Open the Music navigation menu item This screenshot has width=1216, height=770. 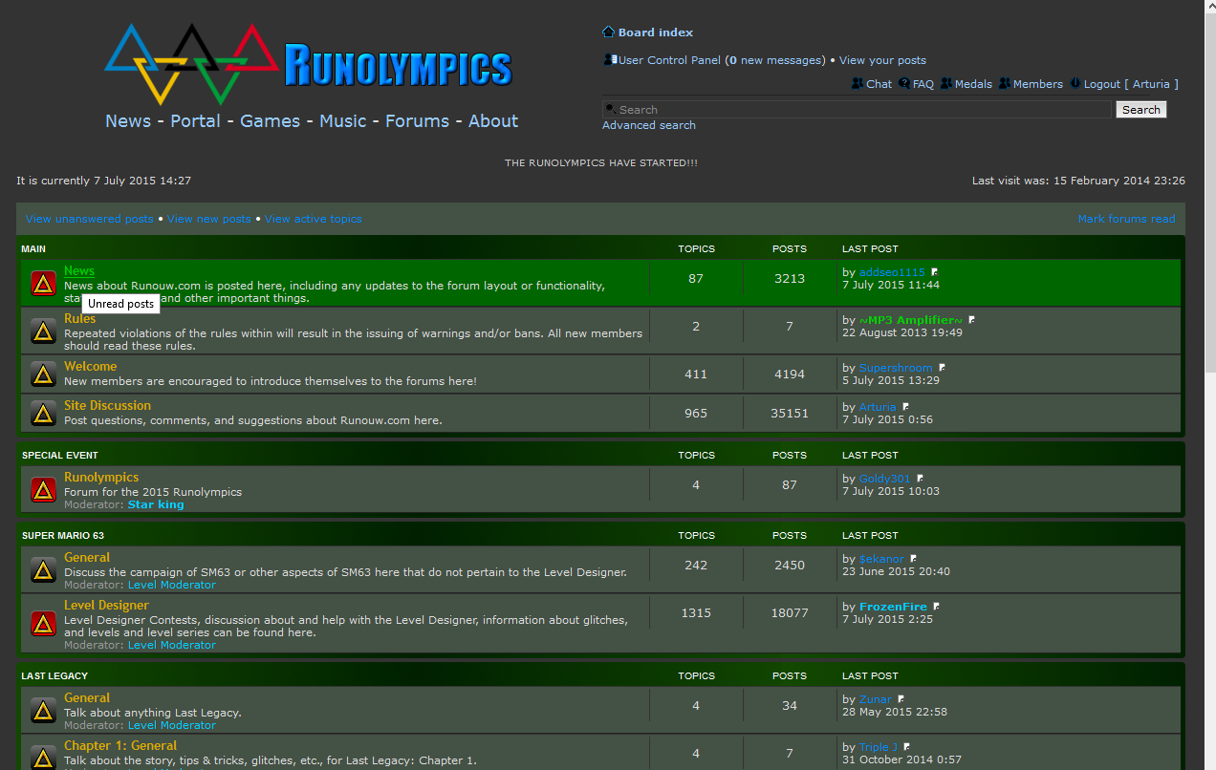point(342,121)
